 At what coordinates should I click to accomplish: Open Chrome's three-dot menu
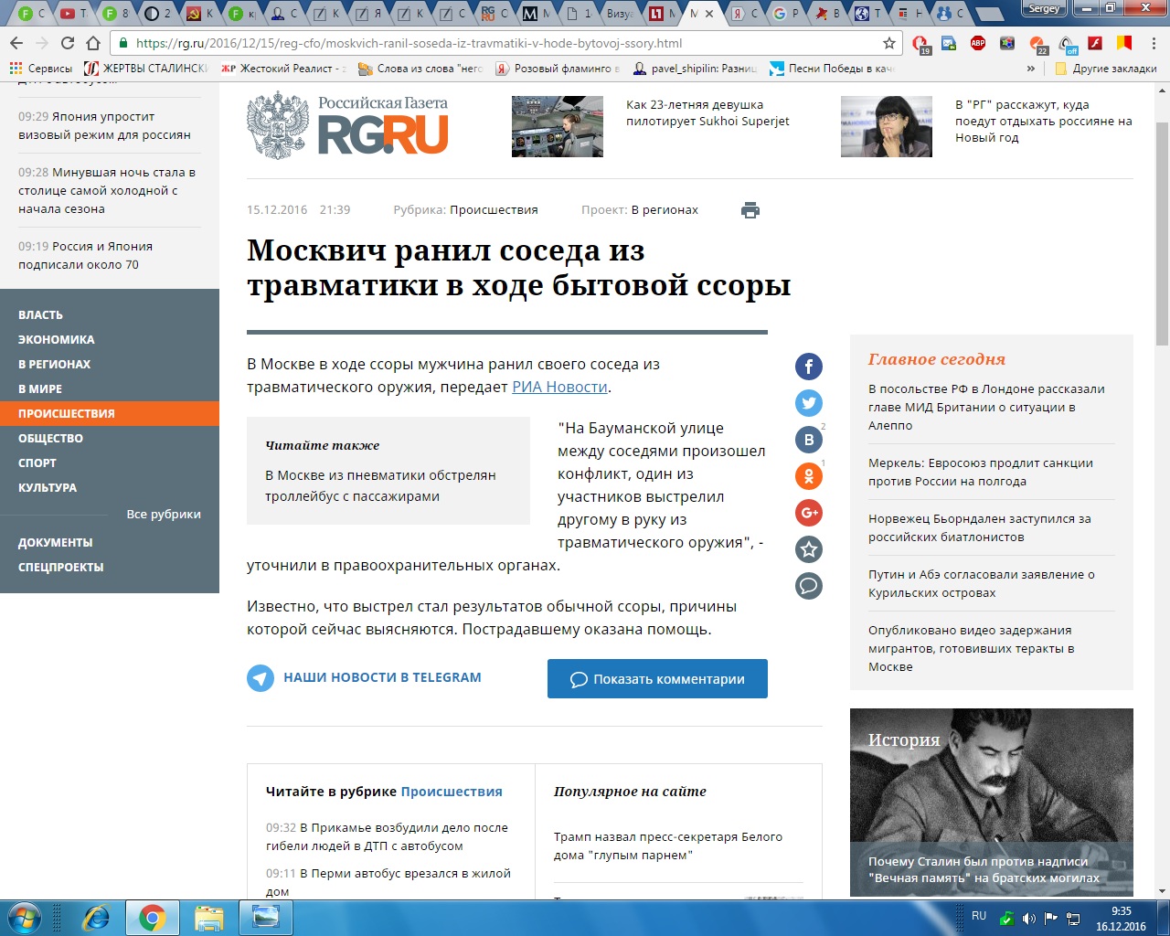(x=1154, y=43)
